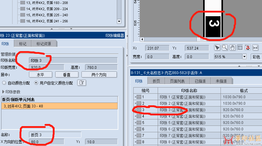The image size is (262, 146).
Task: Click sheet icon in table row 1
Action: (139, 97)
